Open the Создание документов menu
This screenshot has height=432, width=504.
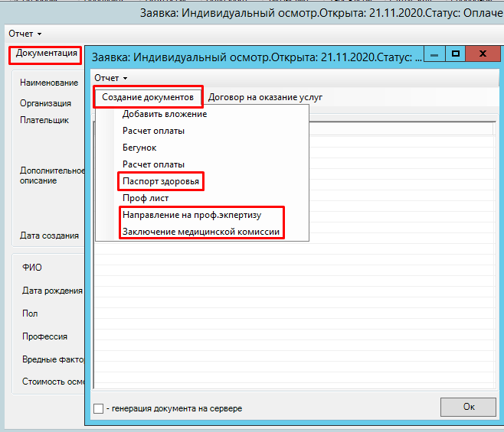coord(148,97)
